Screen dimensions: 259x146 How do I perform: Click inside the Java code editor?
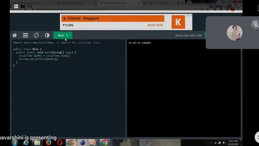click(68, 88)
